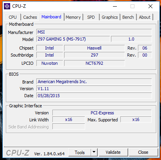Click the Haswell chipset value
The width and height of the screenshot is (161, 160).
(x=94, y=48)
